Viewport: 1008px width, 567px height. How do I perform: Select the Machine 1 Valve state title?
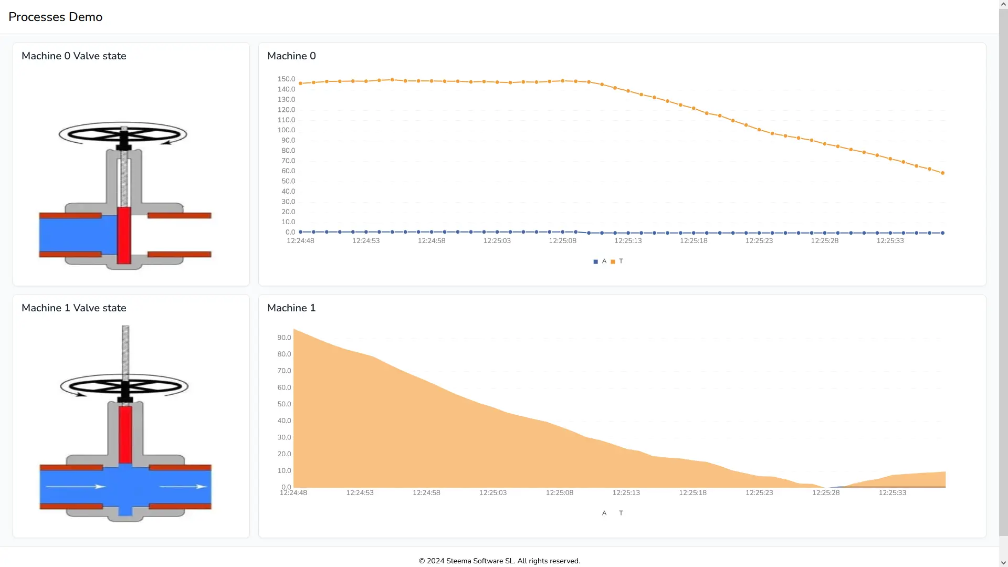pyautogui.click(x=73, y=308)
